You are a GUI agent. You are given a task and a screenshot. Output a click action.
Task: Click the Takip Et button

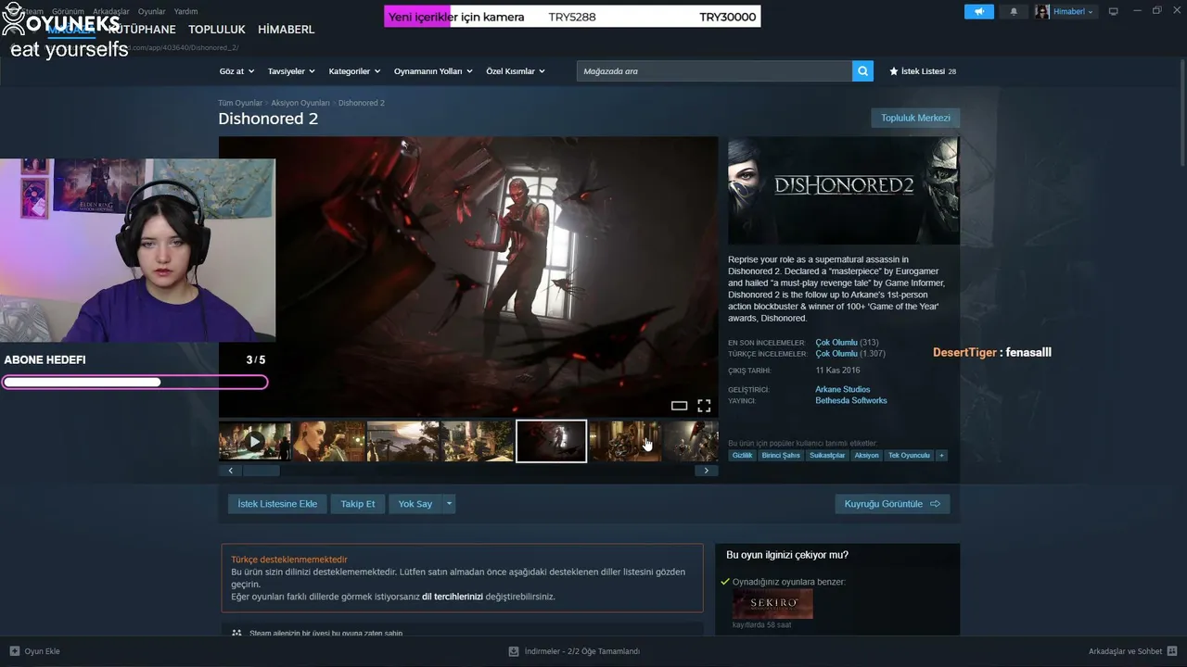pyautogui.click(x=357, y=504)
